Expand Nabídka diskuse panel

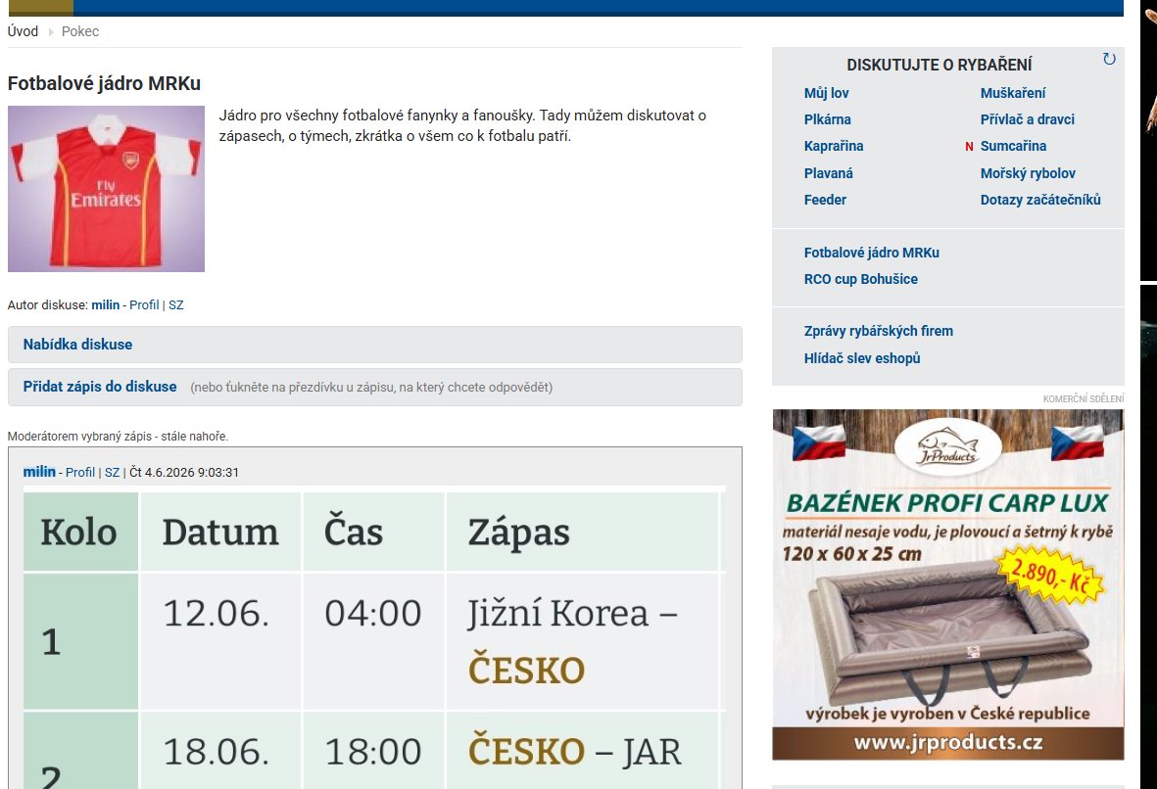point(375,345)
